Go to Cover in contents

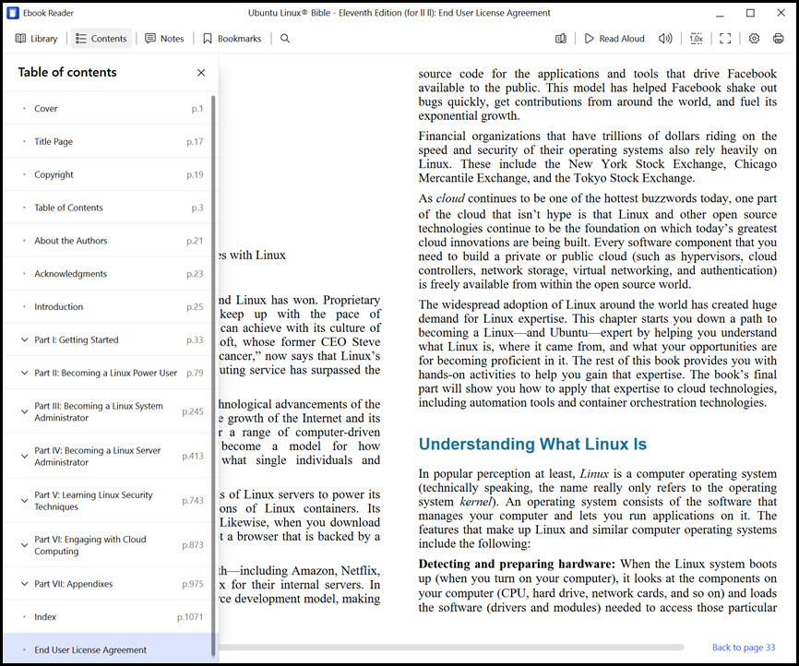pyautogui.click(x=108, y=109)
